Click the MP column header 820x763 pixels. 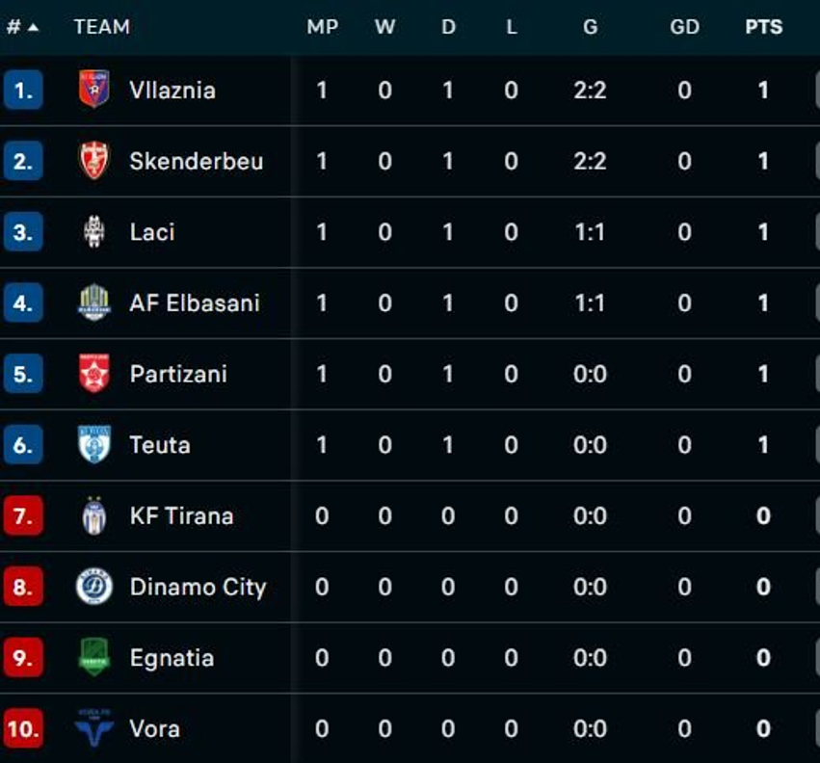[x=323, y=27]
